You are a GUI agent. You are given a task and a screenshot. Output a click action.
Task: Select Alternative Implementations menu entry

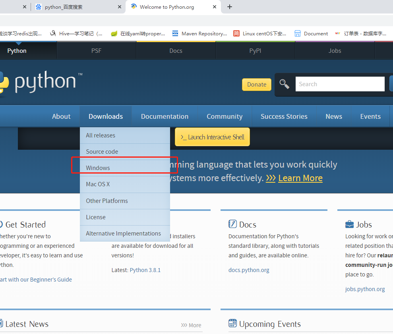[125, 233]
